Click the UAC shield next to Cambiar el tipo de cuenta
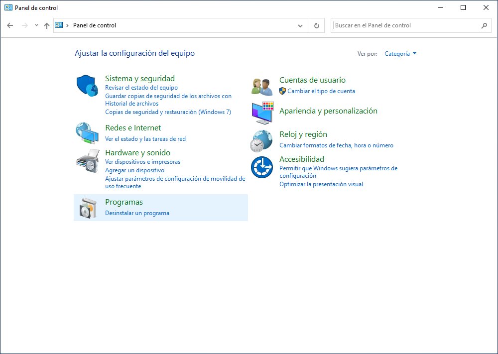This screenshot has height=354, width=498. click(282, 91)
